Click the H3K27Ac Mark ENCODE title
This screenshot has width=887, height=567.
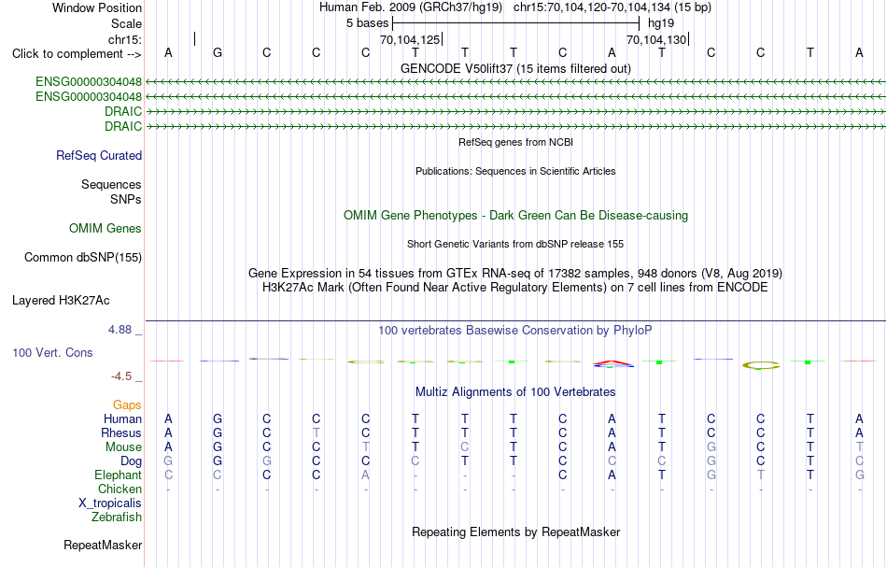point(515,288)
